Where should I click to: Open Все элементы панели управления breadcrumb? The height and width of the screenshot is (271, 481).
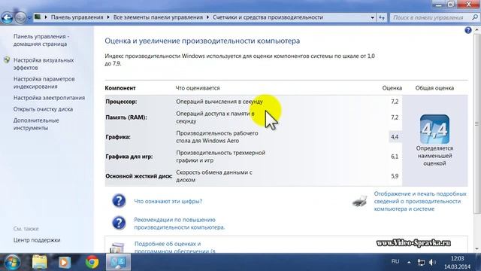pos(158,17)
